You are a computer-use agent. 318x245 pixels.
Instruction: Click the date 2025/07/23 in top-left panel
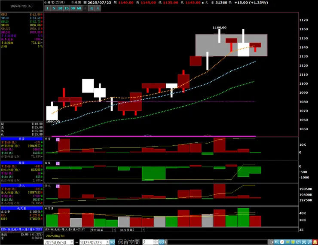pos(21,6)
